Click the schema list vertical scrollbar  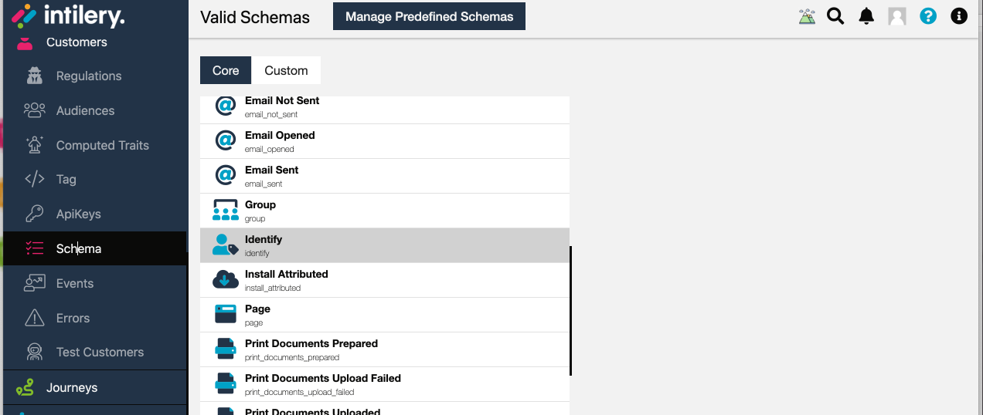tap(571, 311)
